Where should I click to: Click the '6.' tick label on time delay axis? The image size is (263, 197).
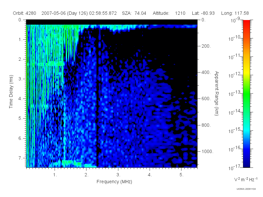click(x=20, y=138)
